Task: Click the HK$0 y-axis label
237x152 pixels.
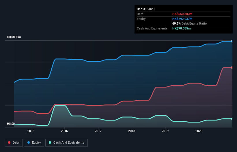Action: point(11,124)
